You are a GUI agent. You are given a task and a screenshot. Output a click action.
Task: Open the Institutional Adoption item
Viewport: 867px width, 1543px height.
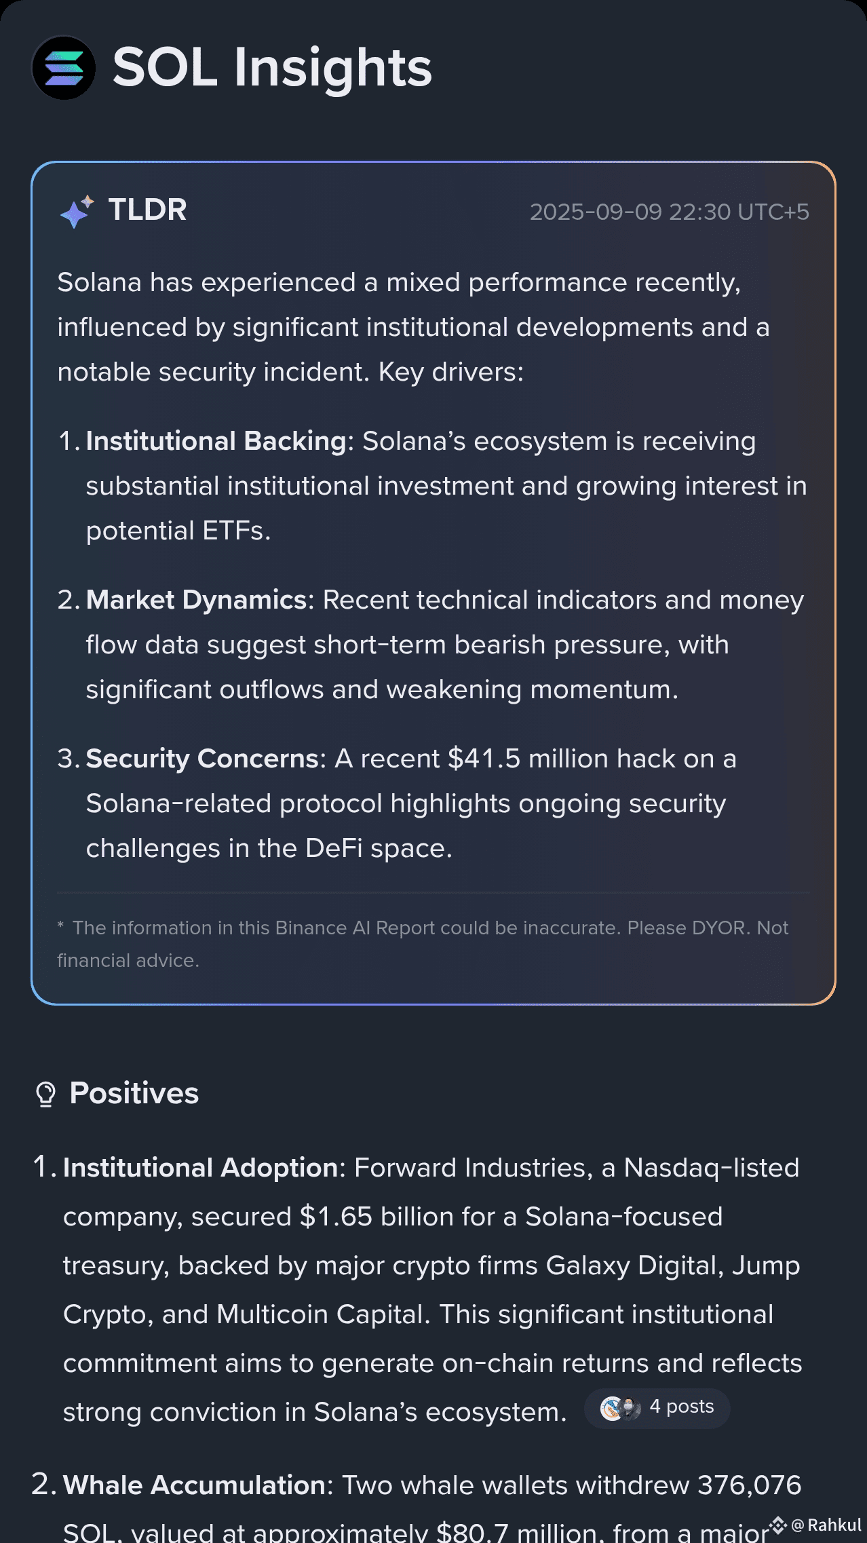418,1290
